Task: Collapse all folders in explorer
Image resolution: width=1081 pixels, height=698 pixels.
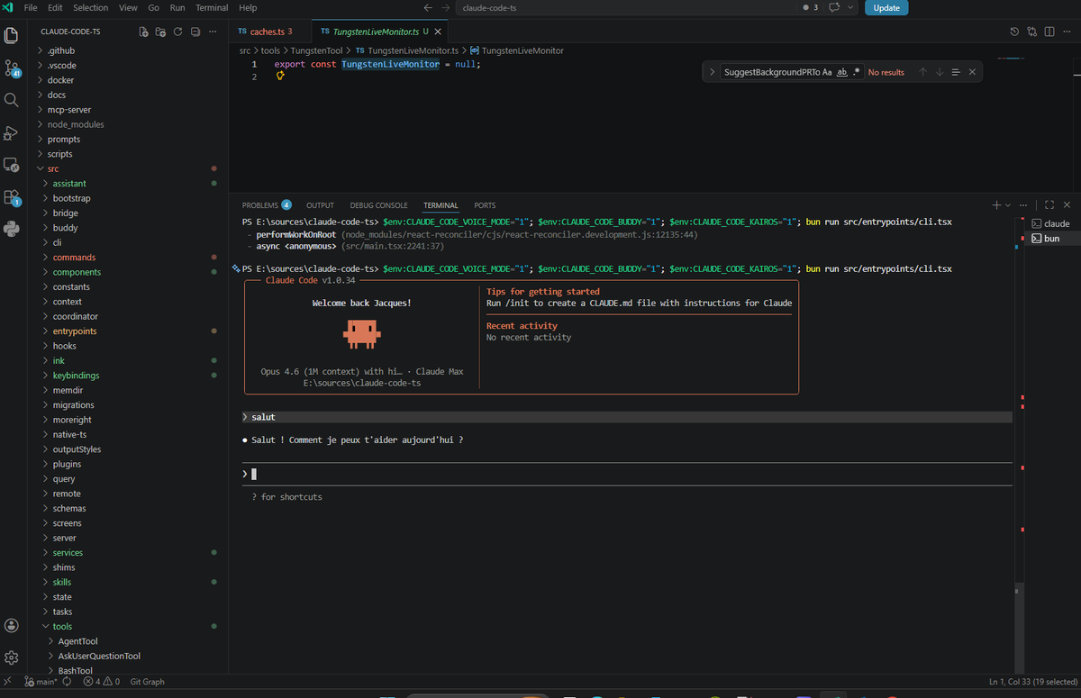Action: (195, 32)
